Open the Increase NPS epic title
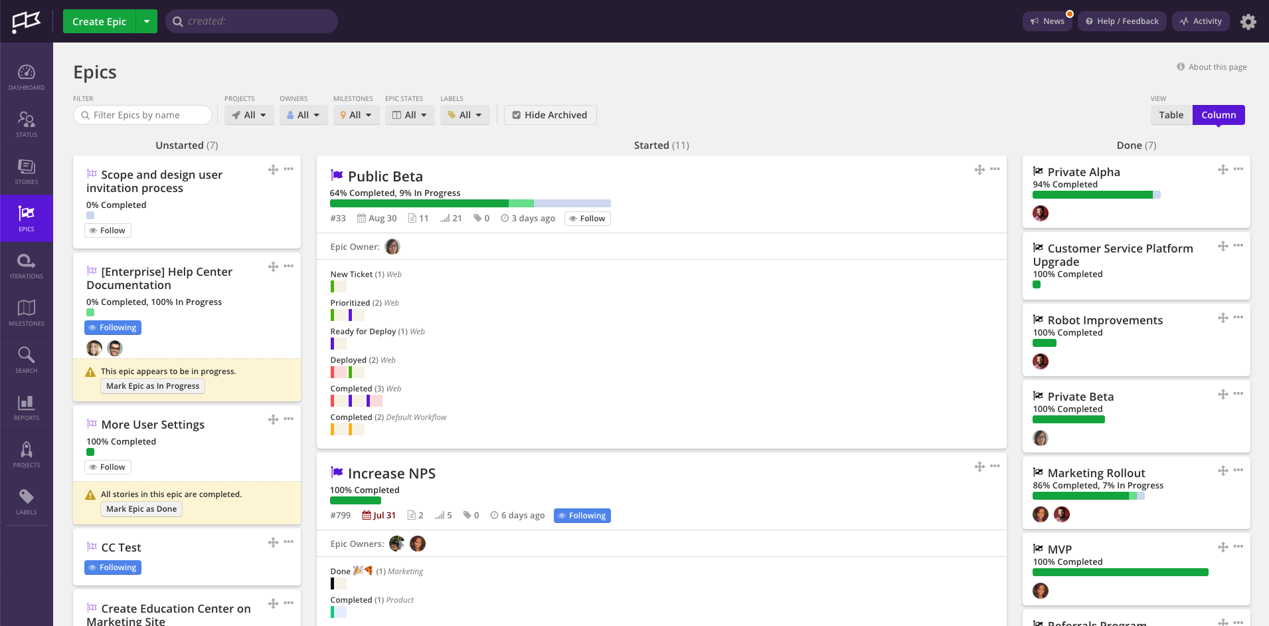 (392, 474)
